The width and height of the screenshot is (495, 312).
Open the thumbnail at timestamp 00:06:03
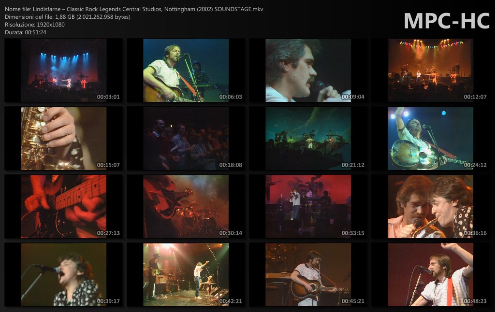coord(186,70)
